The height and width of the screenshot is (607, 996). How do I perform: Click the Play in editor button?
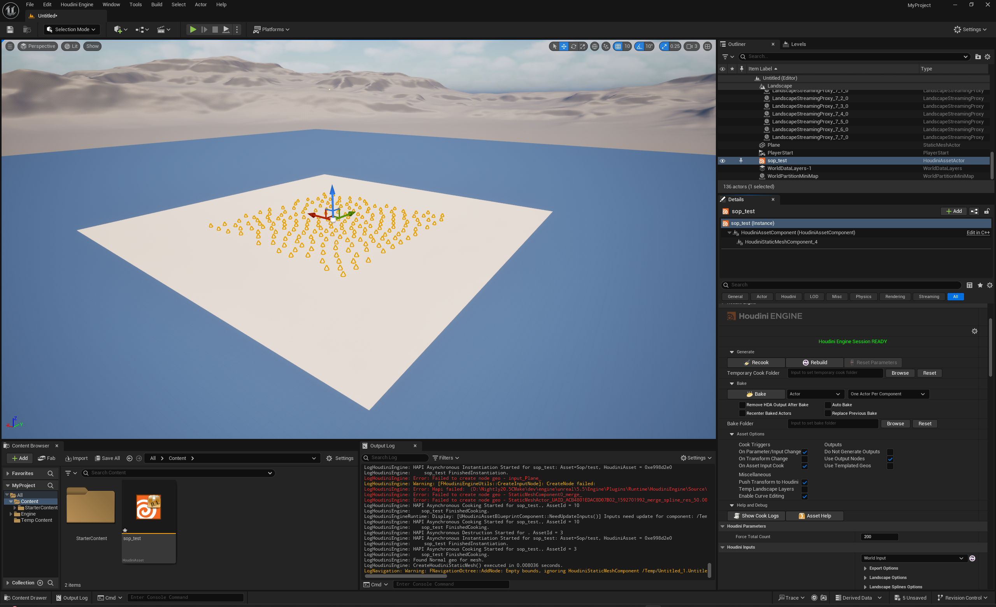tap(193, 30)
